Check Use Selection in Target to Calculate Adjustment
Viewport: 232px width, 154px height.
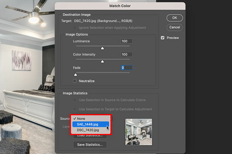75,109
